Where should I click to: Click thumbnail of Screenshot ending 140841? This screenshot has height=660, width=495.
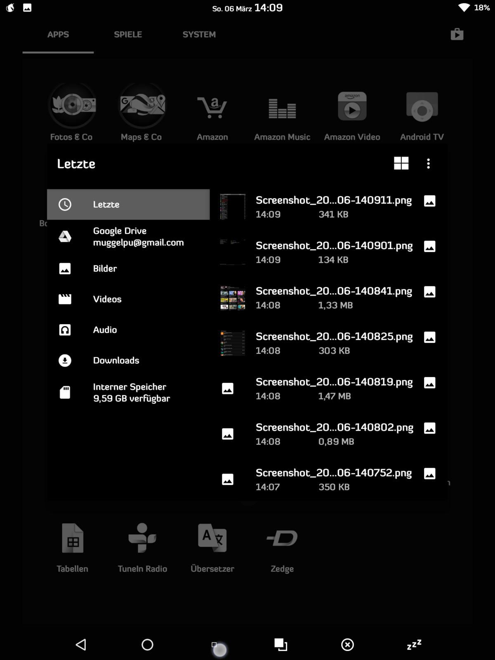[x=233, y=298]
